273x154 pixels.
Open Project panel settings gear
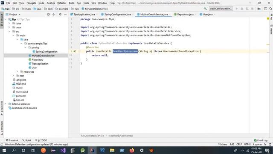pos(60,14)
